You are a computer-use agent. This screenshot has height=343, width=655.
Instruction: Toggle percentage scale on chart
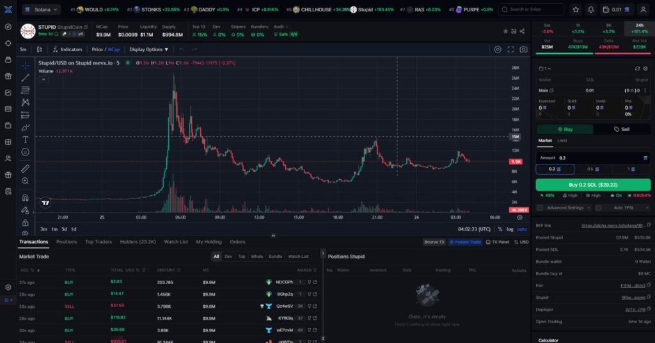click(x=500, y=229)
